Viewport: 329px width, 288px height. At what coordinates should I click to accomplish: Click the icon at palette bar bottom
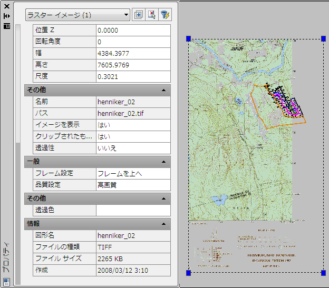[7, 282]
